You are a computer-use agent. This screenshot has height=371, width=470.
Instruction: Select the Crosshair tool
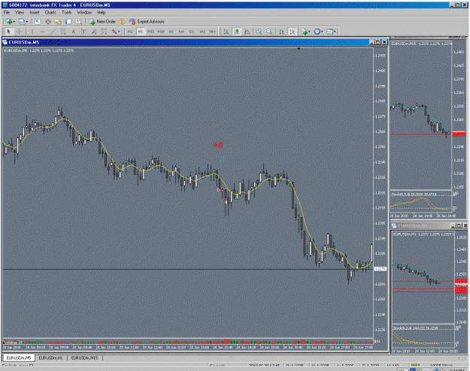point(20,32)
